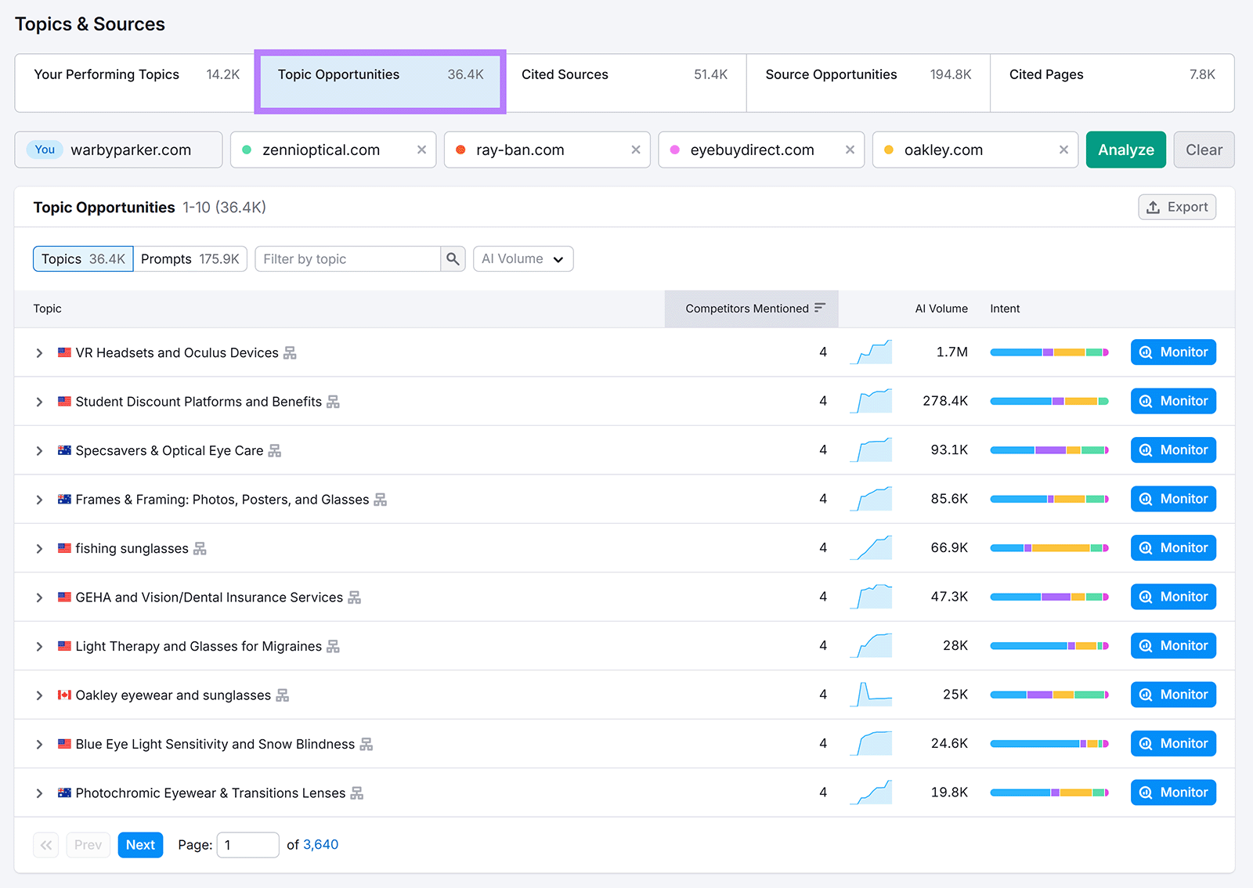Open the Source Opportunities tab
The height and width of the screenshot is (888, 1253).
point(868,82)
